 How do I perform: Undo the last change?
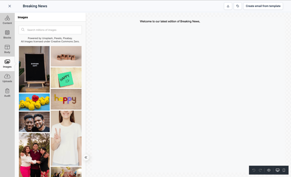(x=254, y=170)
